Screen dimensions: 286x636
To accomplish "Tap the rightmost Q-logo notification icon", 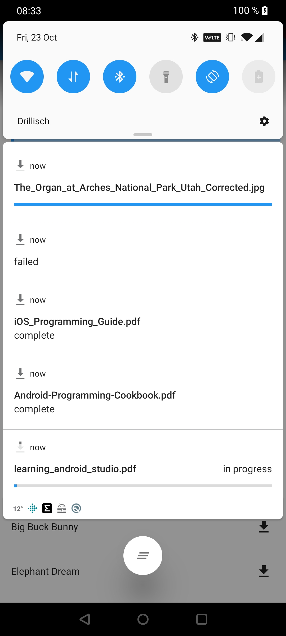I will [x=77, y=508].
